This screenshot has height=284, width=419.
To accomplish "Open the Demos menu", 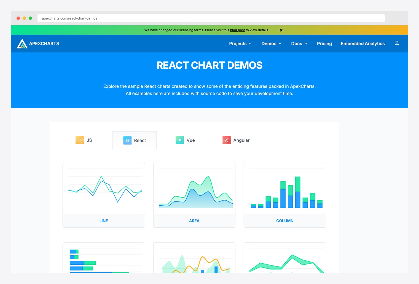I will (272, 43).
